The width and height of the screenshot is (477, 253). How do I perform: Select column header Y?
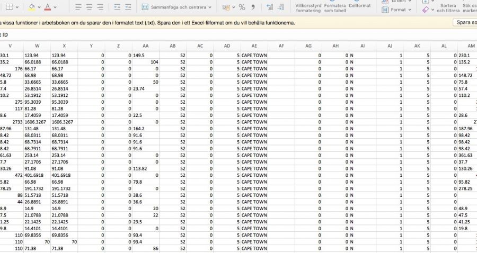point(91,46)
